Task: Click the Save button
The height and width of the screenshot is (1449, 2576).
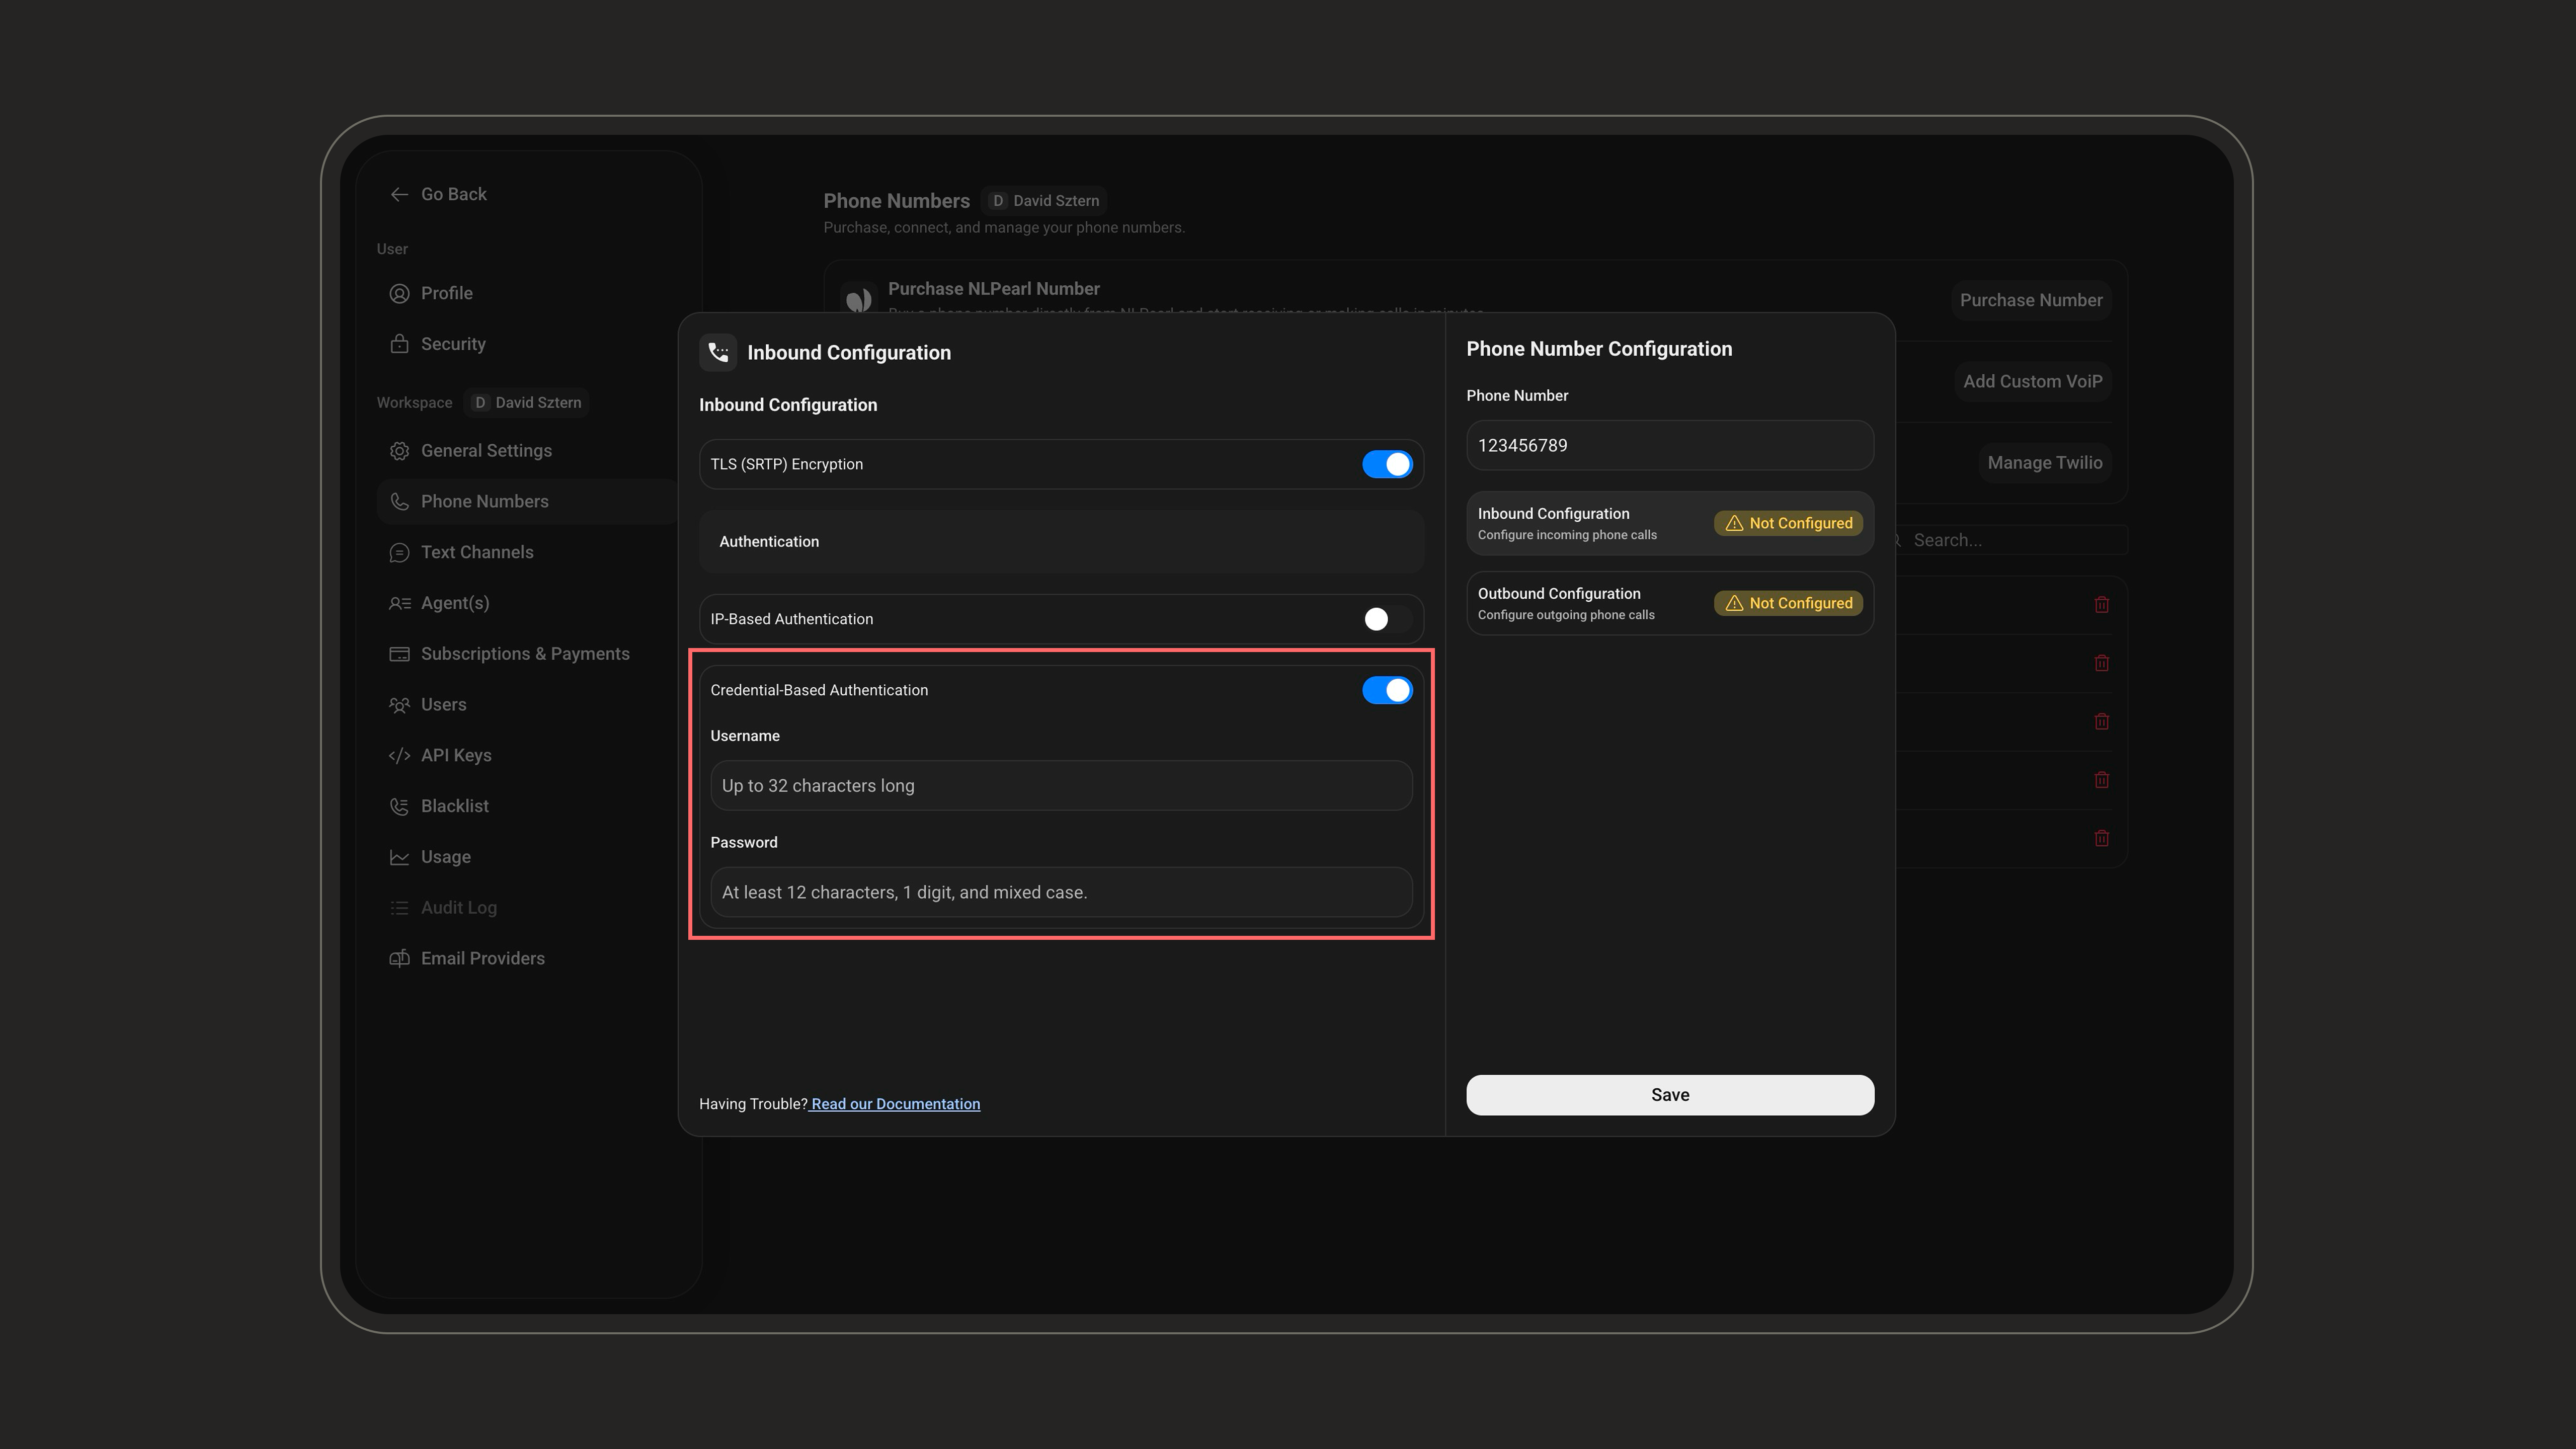Action: [1670, 1095]
